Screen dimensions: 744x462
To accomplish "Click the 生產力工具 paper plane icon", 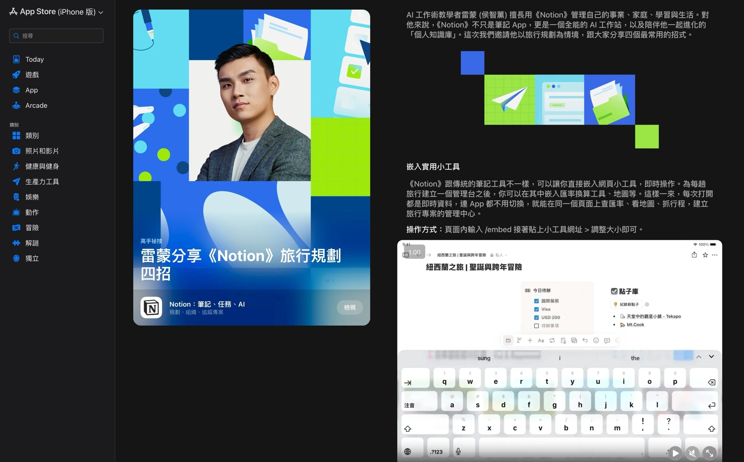I will pos(16,182).
